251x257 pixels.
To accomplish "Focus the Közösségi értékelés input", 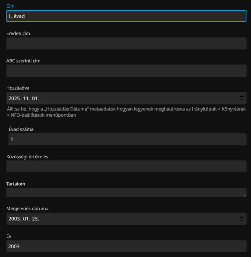I will pyautogui.click(x=126, y=167).
